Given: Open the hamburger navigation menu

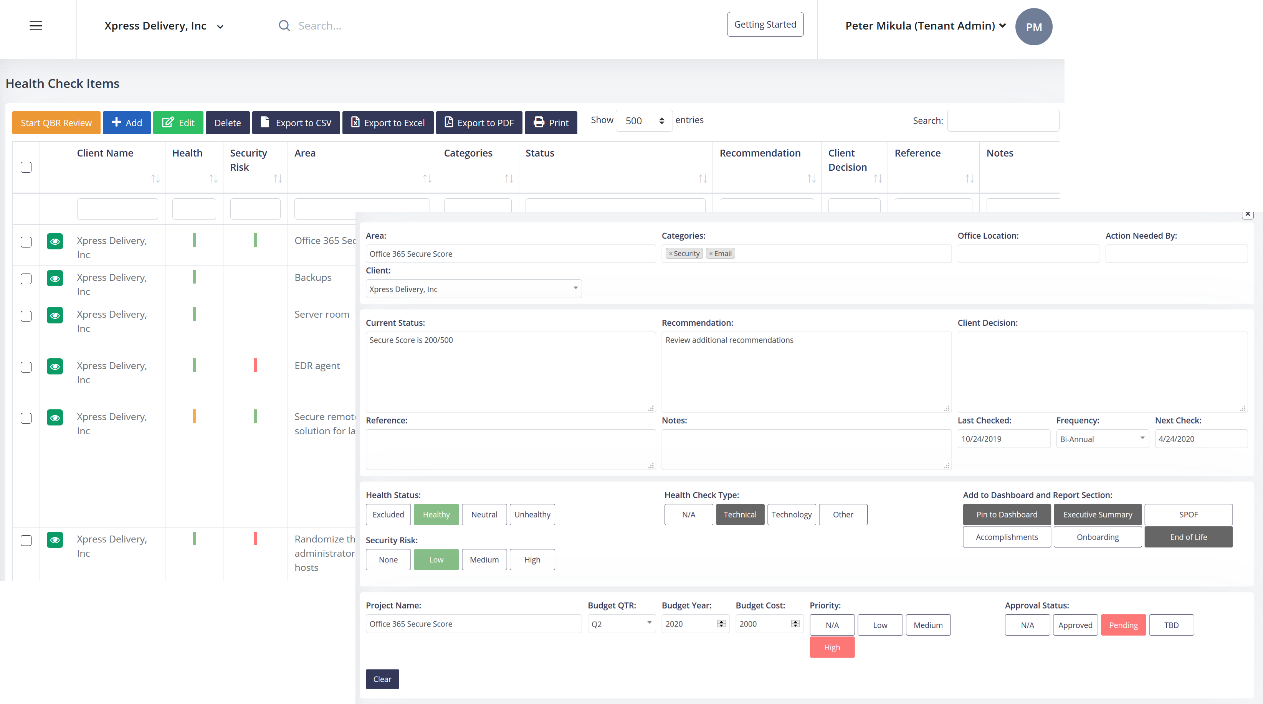Looking at the screenshot, I should pyautogui.click(x=36, y=26).
